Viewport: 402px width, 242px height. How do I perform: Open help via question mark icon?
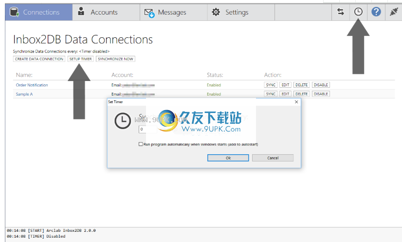tap(376, 12)
